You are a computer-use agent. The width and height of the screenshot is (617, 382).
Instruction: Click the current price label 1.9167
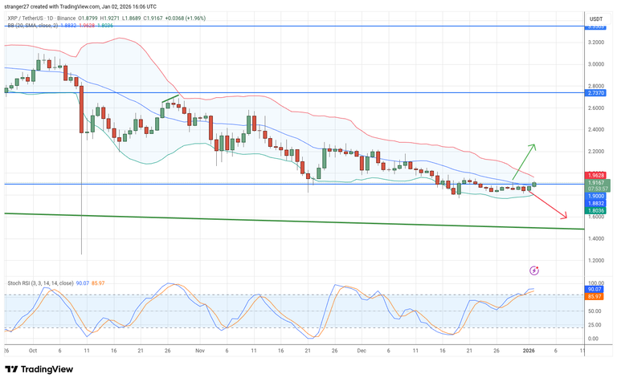[x=596, y=182]
